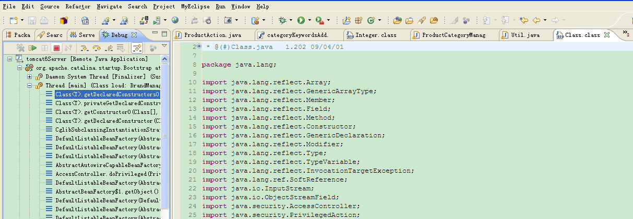Switch to the Servers view tab
633x219 pixels.
coord(82,35)
